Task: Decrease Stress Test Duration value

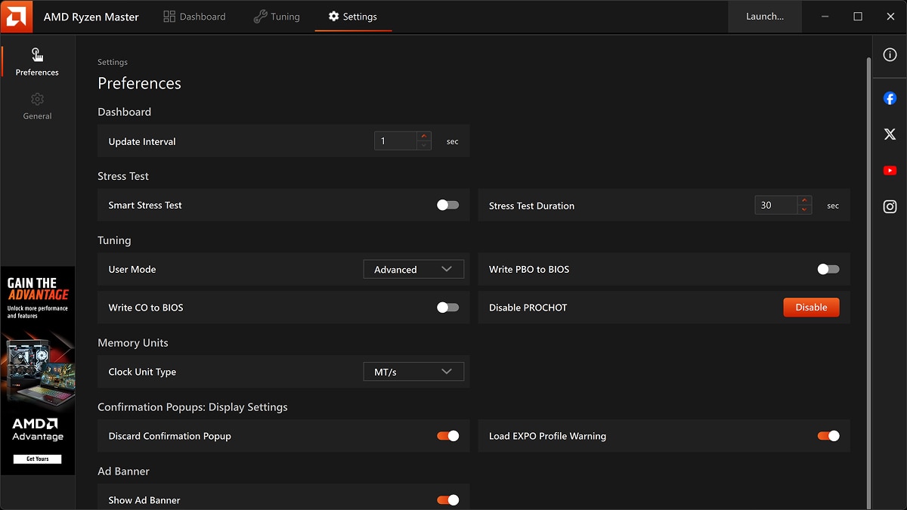Action: pyautogui.click(x=804, y=209)
